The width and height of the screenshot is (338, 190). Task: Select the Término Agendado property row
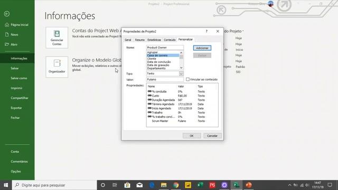pos(182,104)
